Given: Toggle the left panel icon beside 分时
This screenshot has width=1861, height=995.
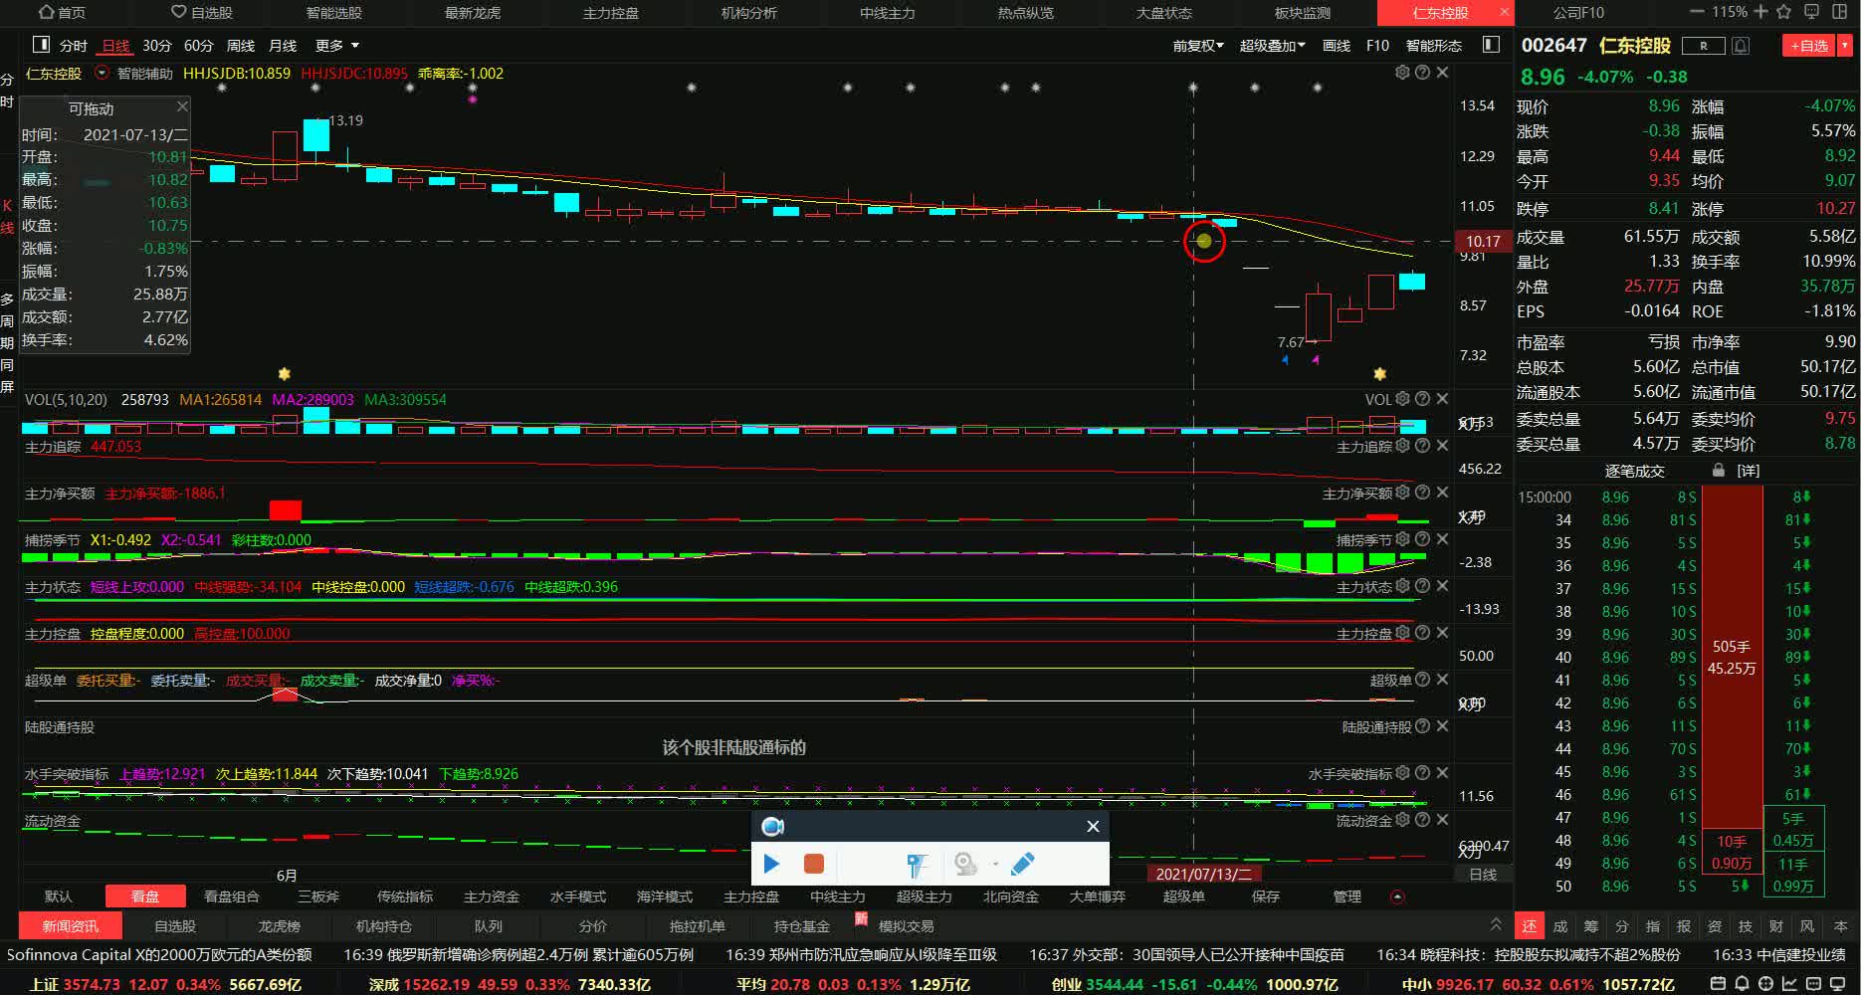Looking at the screenshot, I should tap(41, 45).
